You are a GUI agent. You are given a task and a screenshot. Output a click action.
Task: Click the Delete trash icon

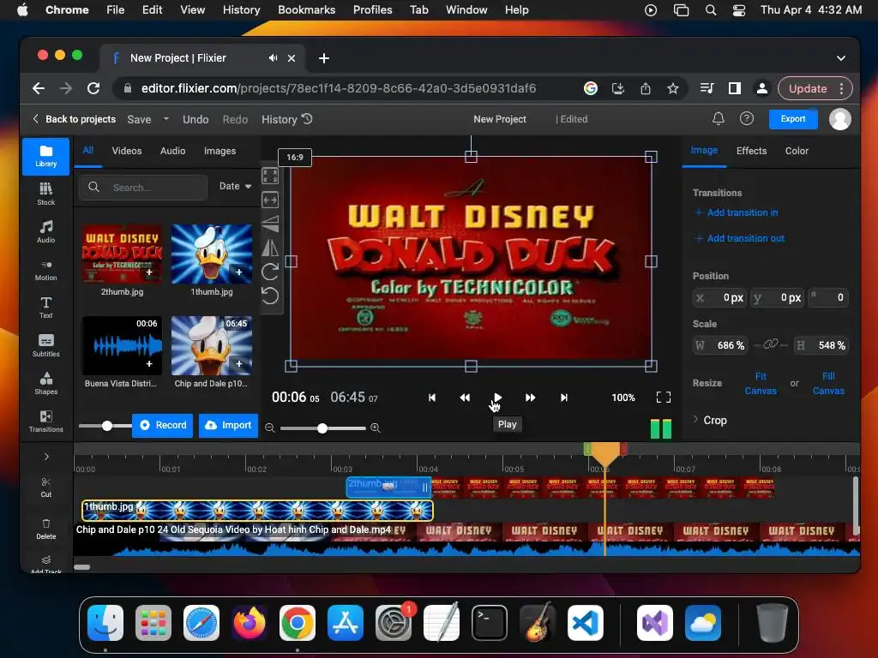46,529
